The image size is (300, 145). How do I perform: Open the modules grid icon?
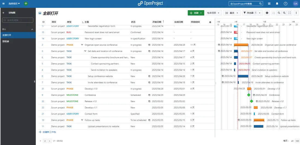269,4
